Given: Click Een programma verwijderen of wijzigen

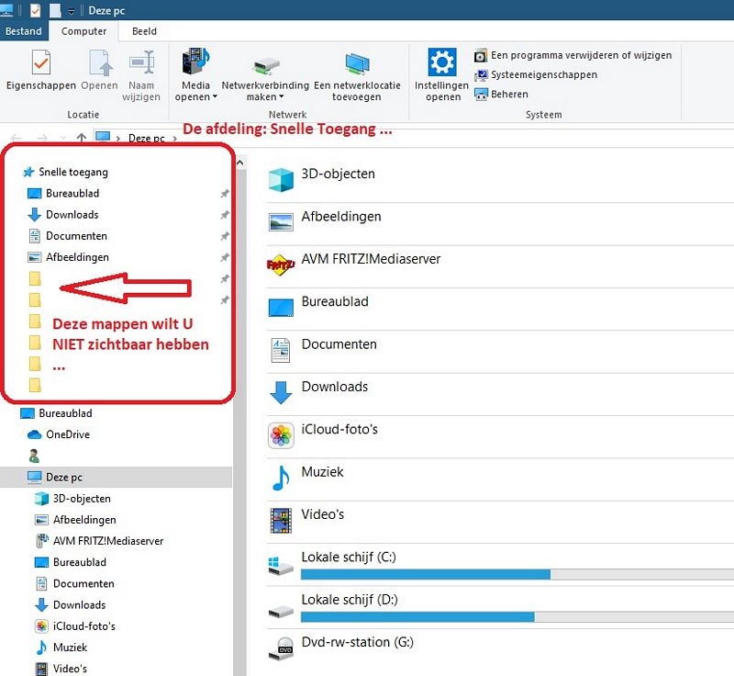Looking at the screenshot, I should [573, 55].
